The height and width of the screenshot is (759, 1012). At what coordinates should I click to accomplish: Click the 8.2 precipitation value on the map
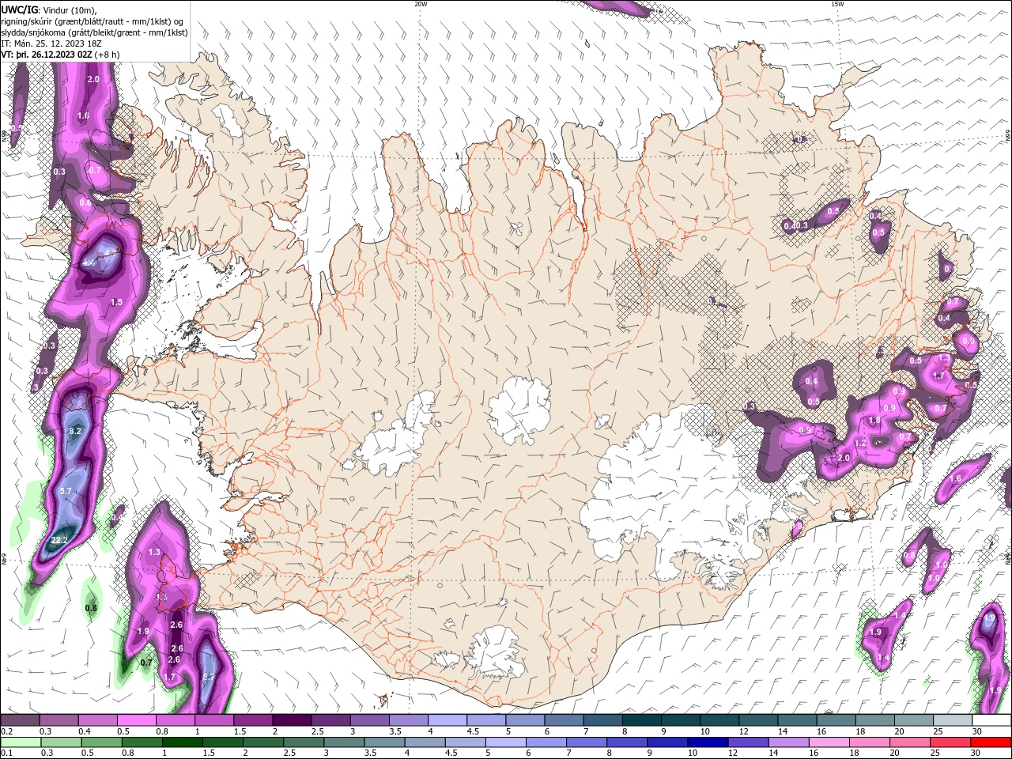click(75, 431)
